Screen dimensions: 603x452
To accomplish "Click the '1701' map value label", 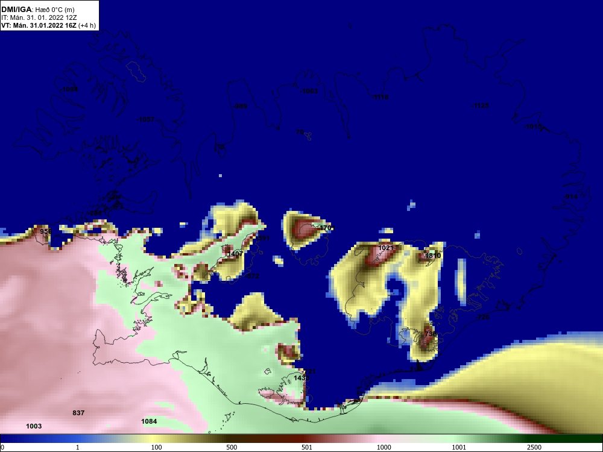I will (x=326, y=228).
